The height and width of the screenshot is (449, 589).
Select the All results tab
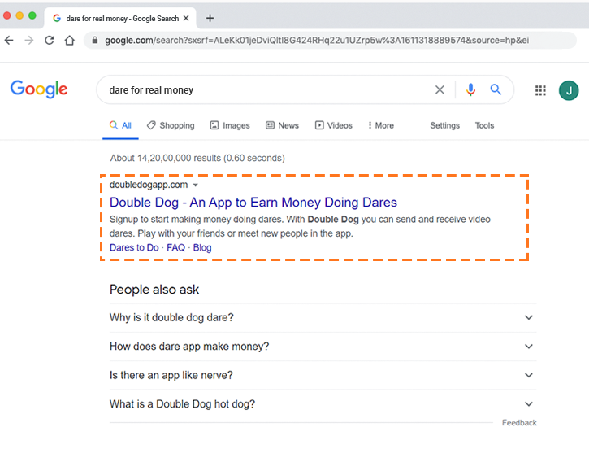[x=120, y=125]
